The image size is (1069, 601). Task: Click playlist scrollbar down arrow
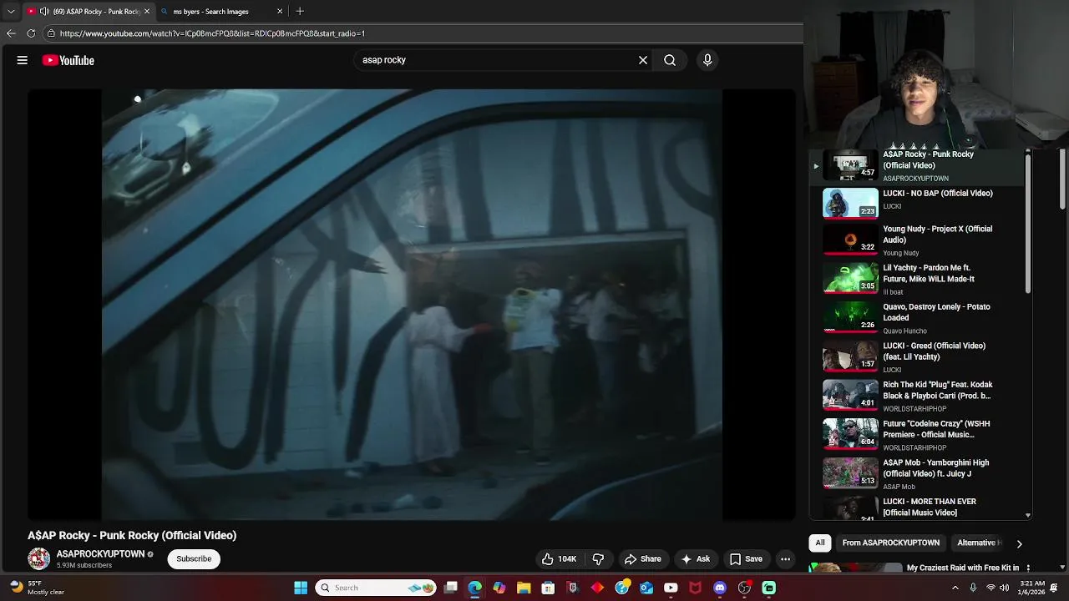tap(1028, 515)
